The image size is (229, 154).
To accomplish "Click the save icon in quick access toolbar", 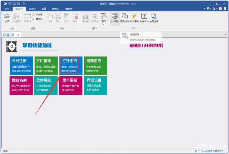I will [x=10, y=3].
